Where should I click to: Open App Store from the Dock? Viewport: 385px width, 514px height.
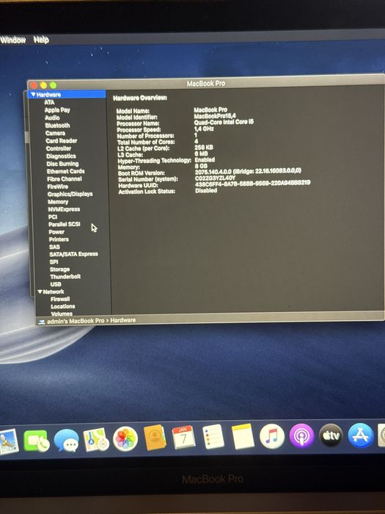(x=361, y=435)
